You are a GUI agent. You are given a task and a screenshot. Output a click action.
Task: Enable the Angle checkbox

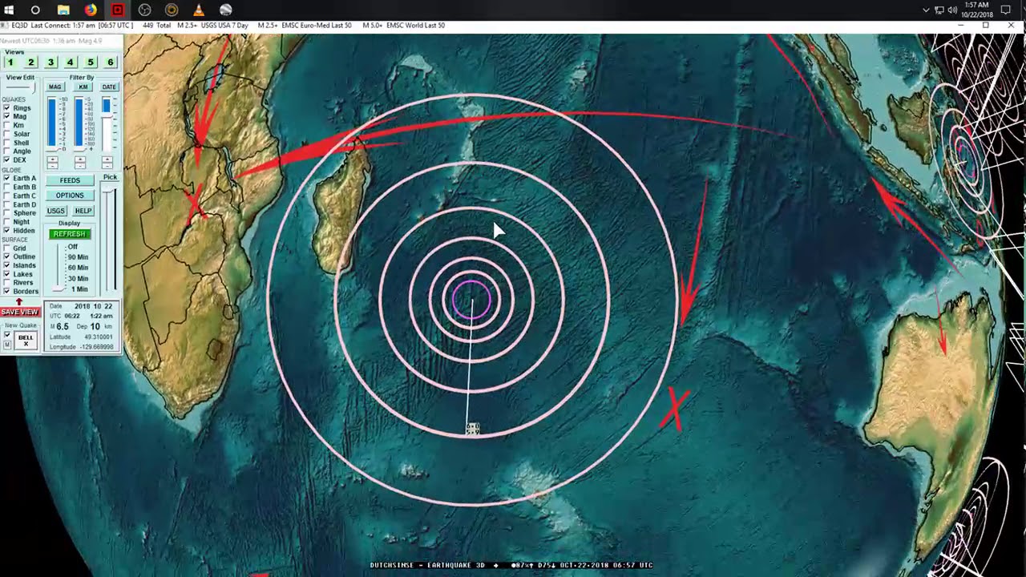(x=7, y=151)
